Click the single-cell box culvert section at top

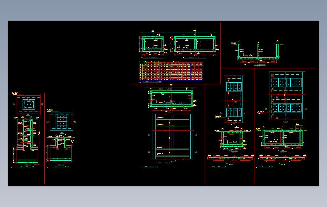click(153, 44)
